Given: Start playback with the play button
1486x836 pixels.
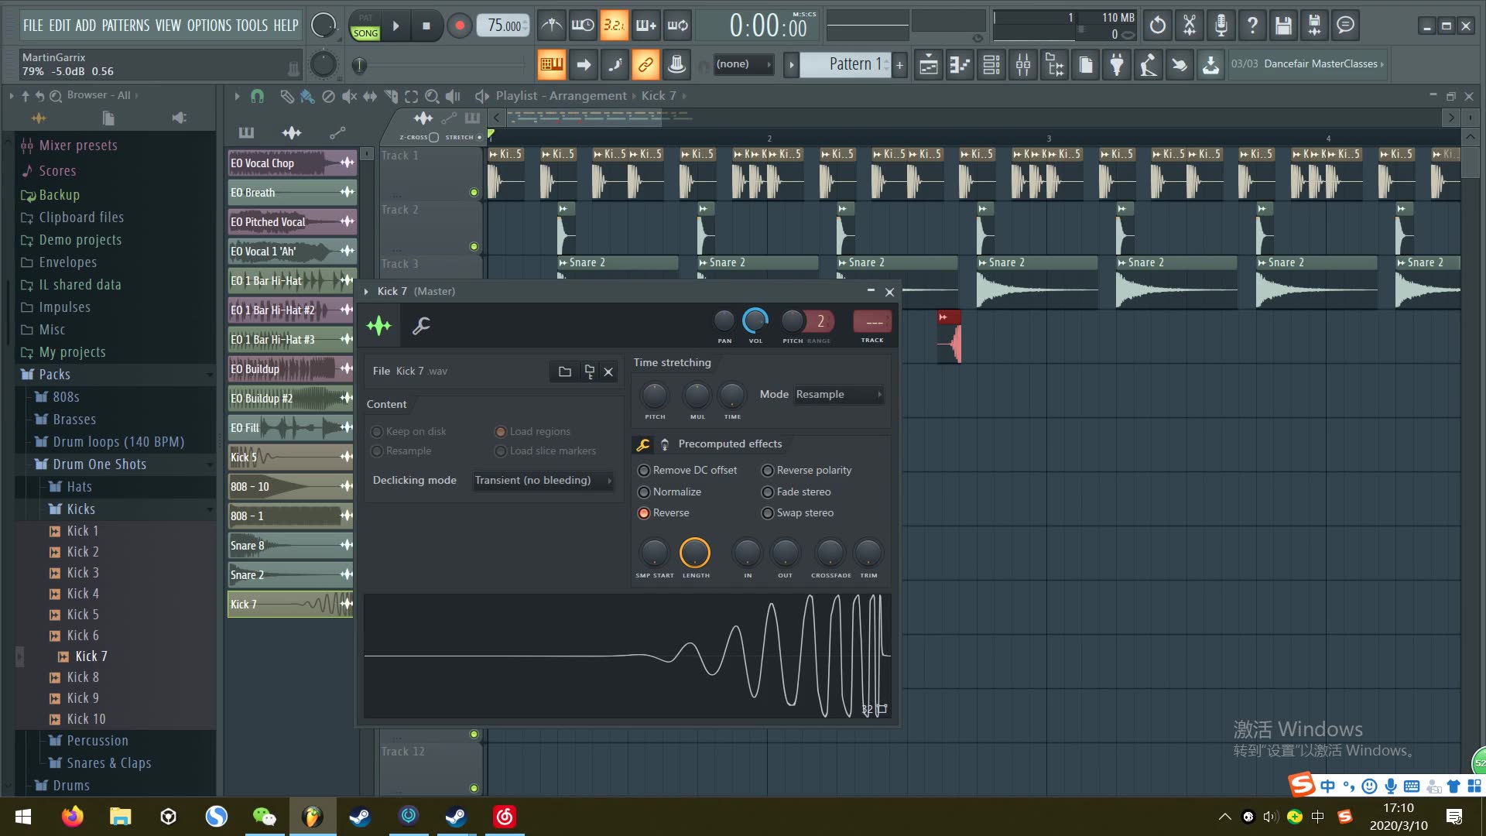Looking at the screenshot, I should click(395, 26).
